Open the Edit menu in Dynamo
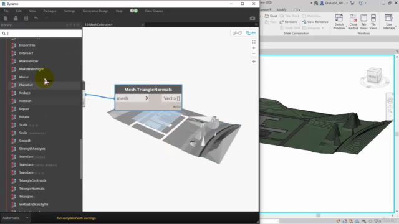 (19, 11)
